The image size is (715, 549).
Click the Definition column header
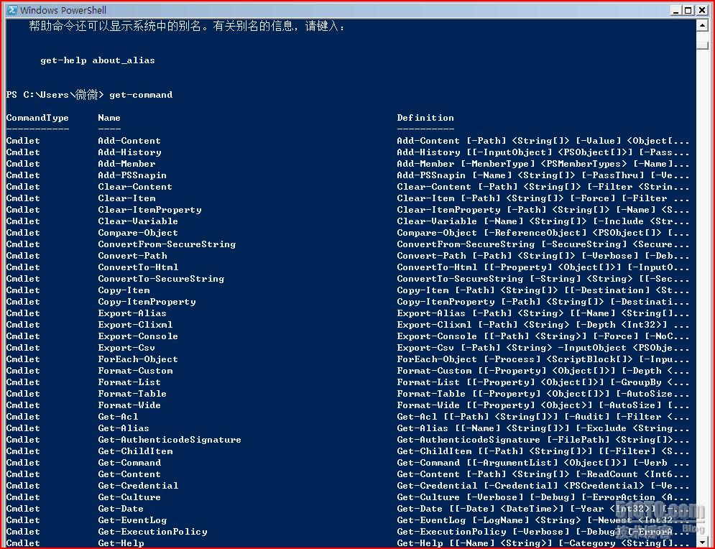point(425,118)
